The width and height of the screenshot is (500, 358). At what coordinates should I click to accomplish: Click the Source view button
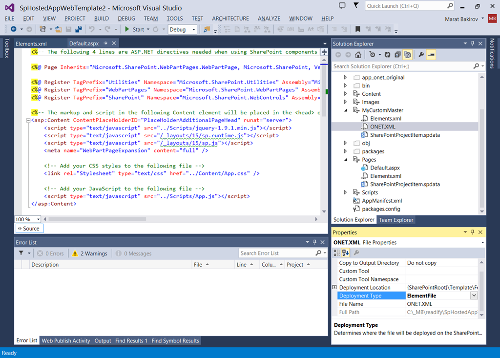tap(29, 229)
